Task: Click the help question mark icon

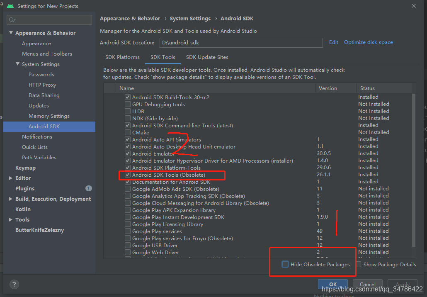Action: pyautogui.click(x=14, y=285)
